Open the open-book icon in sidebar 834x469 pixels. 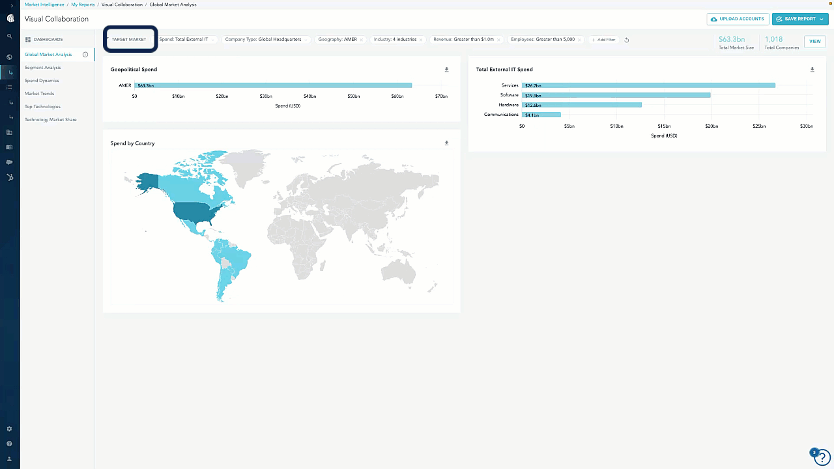point(10,147)
